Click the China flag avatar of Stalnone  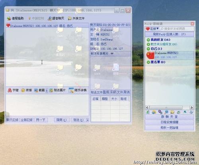pos(150,55)
